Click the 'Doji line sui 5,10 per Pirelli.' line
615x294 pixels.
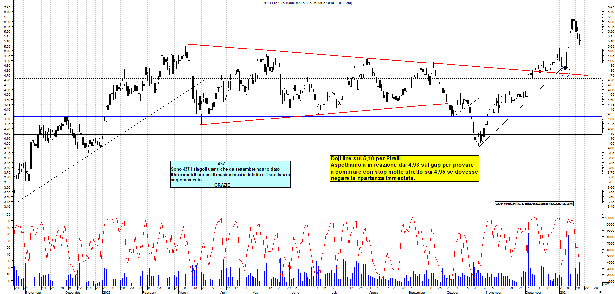click(x=366, y=159)
